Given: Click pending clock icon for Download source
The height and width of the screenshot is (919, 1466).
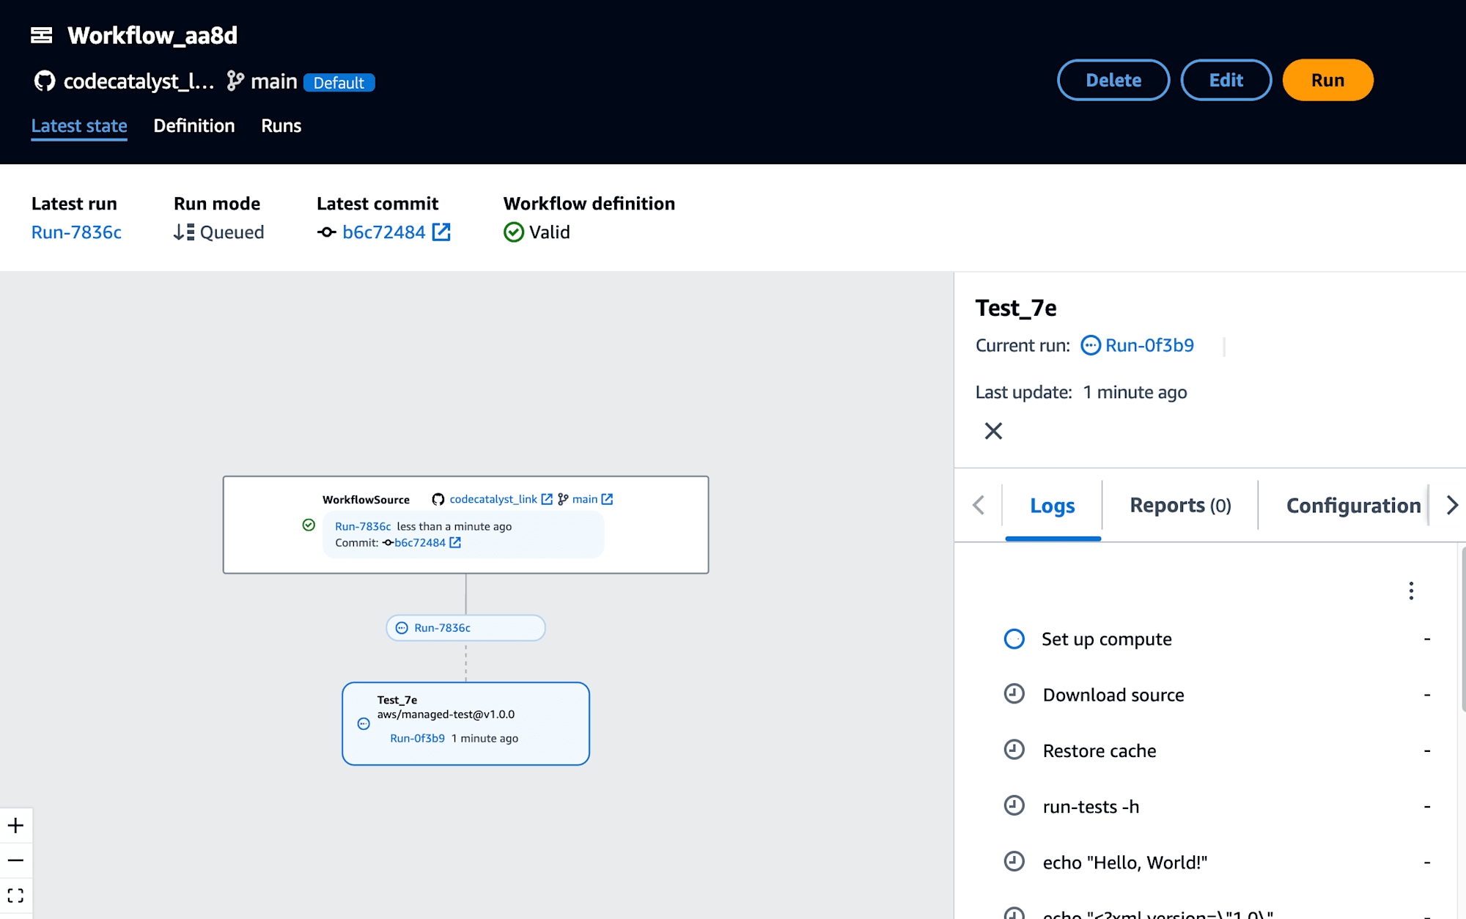Looking at the screenshot, I should coord(1014,694).
